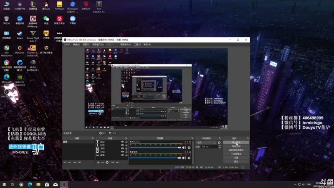Open MSI Afterburner desktop shortcut

(x=6, y=51)
